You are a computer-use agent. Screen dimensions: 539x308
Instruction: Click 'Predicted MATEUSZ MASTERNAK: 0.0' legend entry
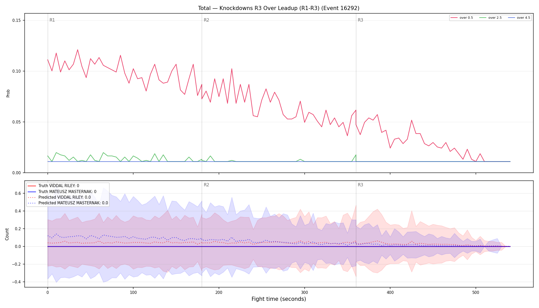pos(68,203)
